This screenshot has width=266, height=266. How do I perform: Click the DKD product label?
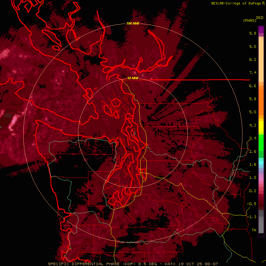(260, 18)
